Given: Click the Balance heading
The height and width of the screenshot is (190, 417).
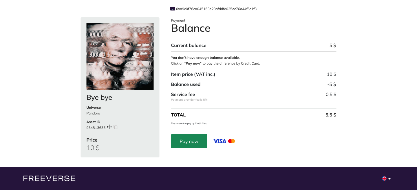Looking at the screenshot, I should click(x=191, y=28).
